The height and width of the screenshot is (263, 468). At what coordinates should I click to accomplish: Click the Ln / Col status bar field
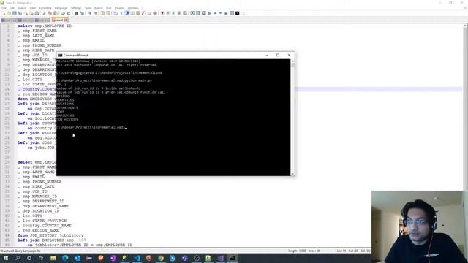click(348, 251)
